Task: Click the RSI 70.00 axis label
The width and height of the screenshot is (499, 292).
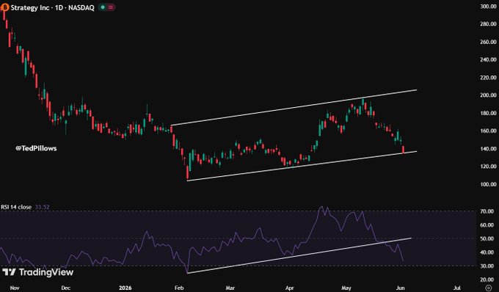Action: point(488,211)
